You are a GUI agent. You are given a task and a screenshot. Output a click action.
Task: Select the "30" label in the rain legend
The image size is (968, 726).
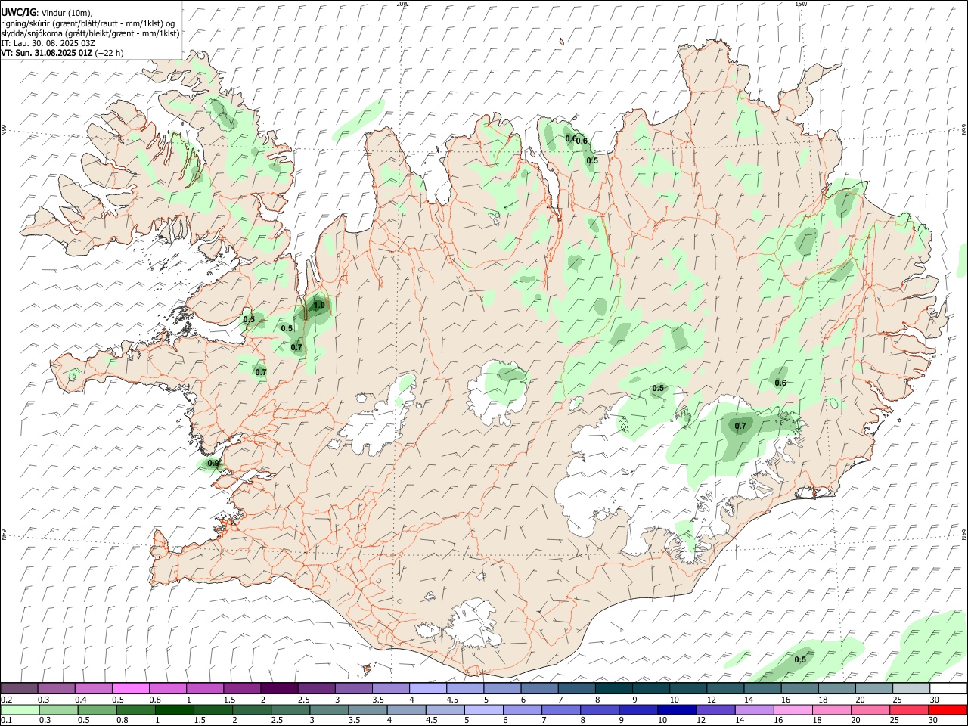tap(932, 721)
